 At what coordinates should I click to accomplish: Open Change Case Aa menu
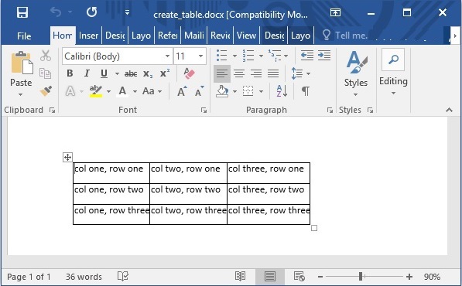point(152,91)
